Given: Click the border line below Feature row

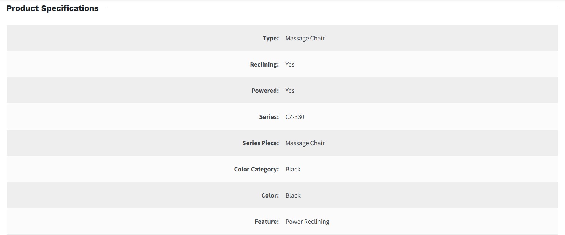Looking at the screenshot, I should click(x=282, y=235).
